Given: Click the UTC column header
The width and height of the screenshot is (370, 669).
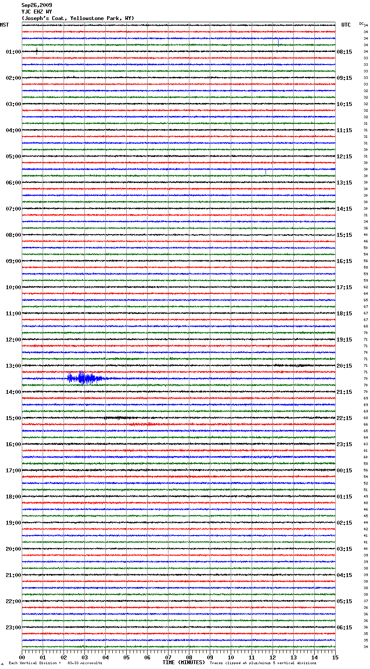Looking at the screenshot, I should pos(346,25).
